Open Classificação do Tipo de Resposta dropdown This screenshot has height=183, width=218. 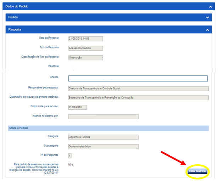(85, 58)
